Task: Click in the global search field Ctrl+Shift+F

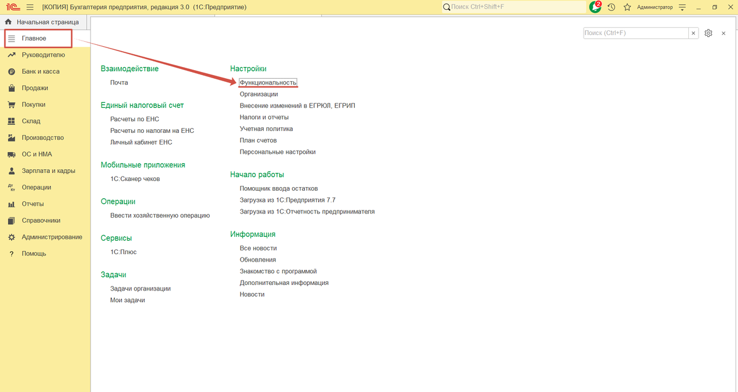Action: point(514,7)
